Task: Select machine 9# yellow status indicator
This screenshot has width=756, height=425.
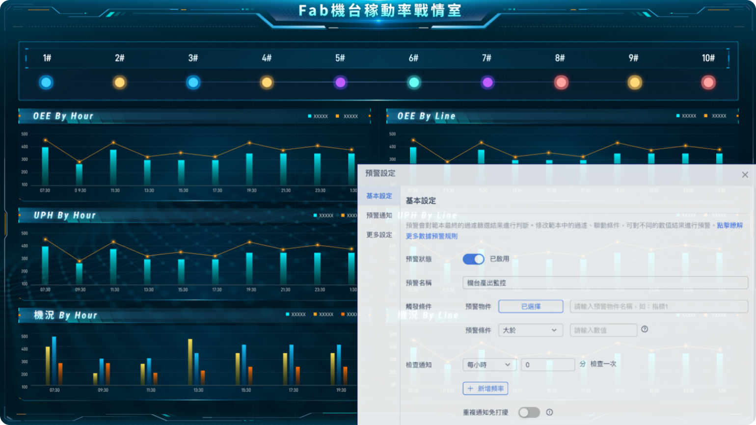Action: click(635, 82)
